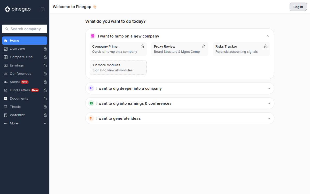310x194 pixels.
Task: Open the Proxy Review module
Action: point(180,49)
